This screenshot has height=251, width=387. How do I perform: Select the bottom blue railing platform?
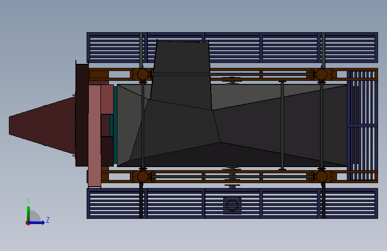click(232, 203)
